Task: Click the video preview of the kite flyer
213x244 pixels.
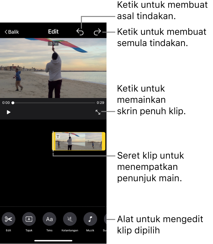Action: (53, 68)
